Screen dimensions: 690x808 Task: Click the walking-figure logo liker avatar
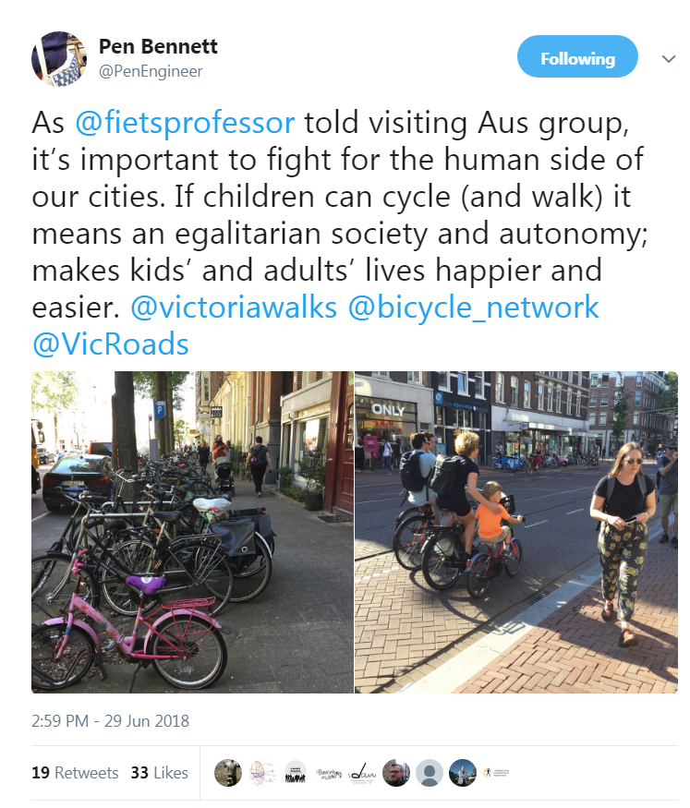coord(496,772)
